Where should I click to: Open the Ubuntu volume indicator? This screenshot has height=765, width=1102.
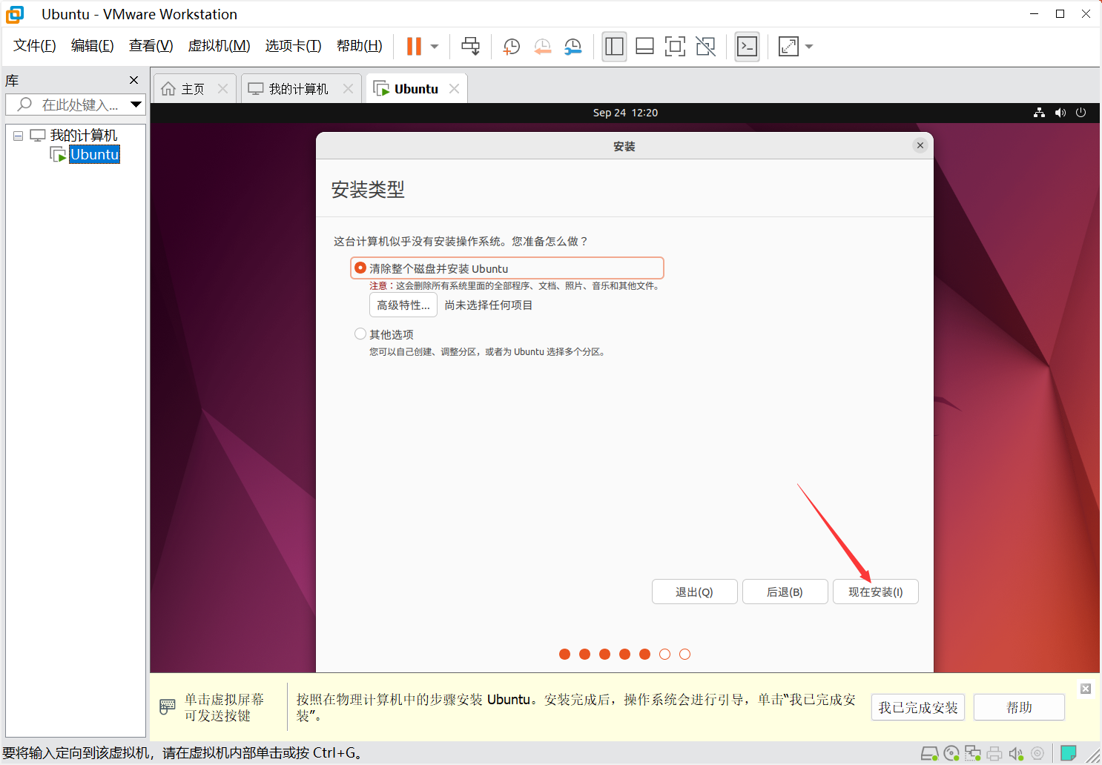[x=1060, y=113]
